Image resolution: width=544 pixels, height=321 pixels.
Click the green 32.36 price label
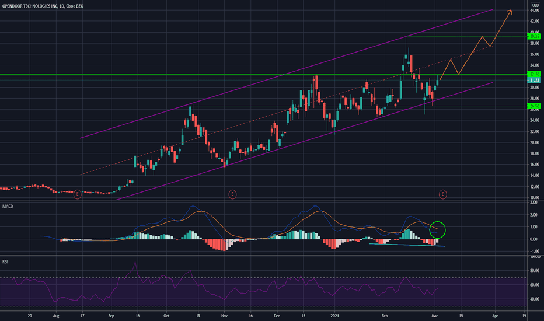(x=534, y=74)
